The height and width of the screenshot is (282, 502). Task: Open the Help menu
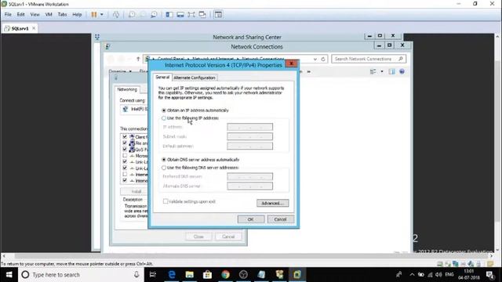click(x=77, y=14)
